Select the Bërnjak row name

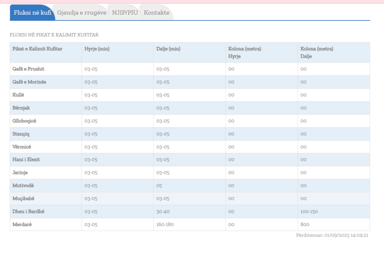(21, 108)
